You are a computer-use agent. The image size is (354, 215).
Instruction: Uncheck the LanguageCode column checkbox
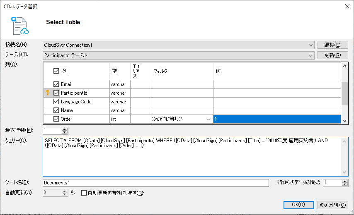point(56,102)
